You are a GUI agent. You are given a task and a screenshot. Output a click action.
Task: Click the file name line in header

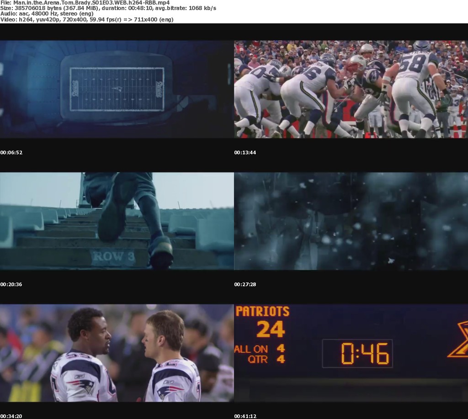85,3
